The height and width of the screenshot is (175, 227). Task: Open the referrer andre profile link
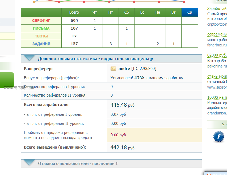pos(124,69)
